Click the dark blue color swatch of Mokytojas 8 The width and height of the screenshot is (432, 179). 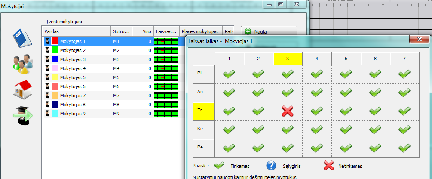(55, 105)
